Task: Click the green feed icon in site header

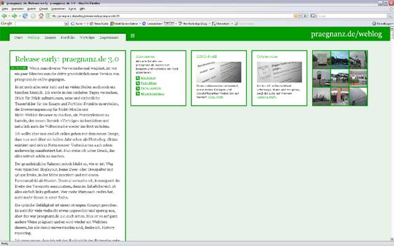Action: (x=133, y=36)
